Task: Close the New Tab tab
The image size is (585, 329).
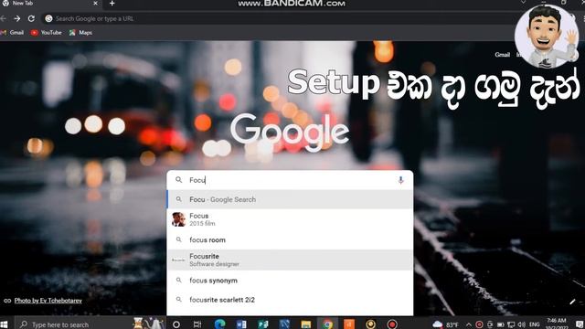Action: pos(95,4)
